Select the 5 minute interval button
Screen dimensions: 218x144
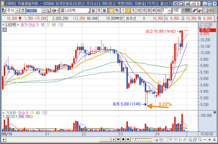[133, 10]
